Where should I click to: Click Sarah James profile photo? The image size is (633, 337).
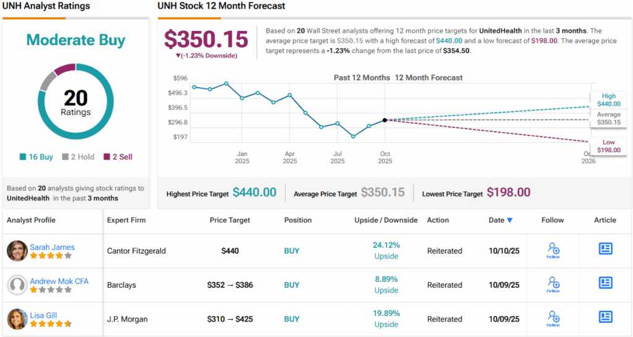click(x=17, y=251)
